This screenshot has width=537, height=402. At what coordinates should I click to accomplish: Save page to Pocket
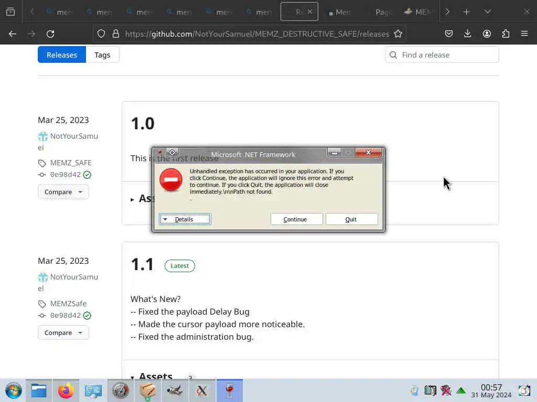pyautogui.click(x=449, y=34)
